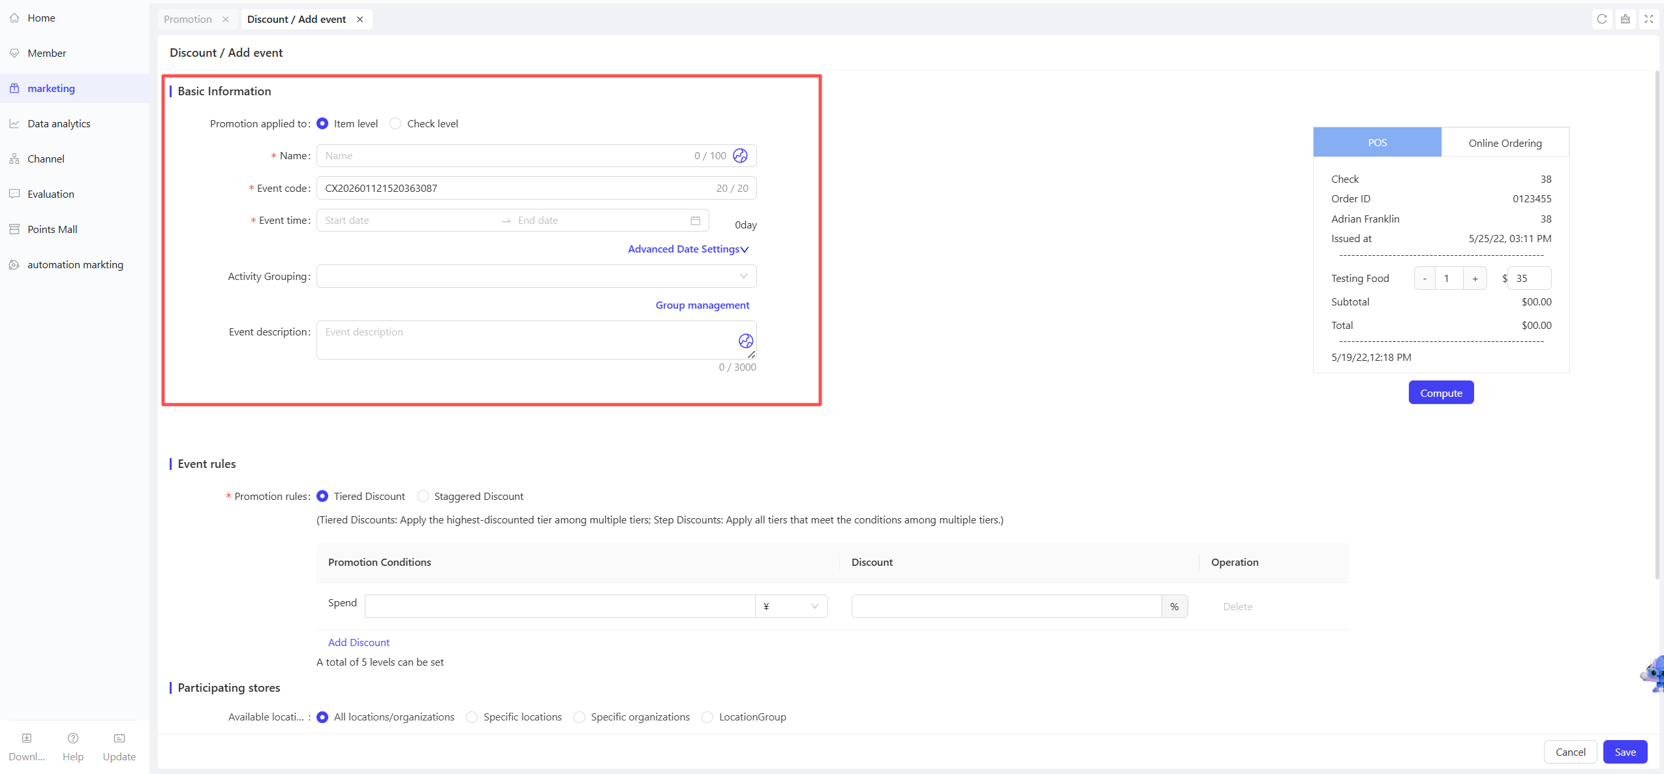The height and width of the screenshot is (774, 1664).
Task: Close the Promotion tab
Action: point(226,20)
